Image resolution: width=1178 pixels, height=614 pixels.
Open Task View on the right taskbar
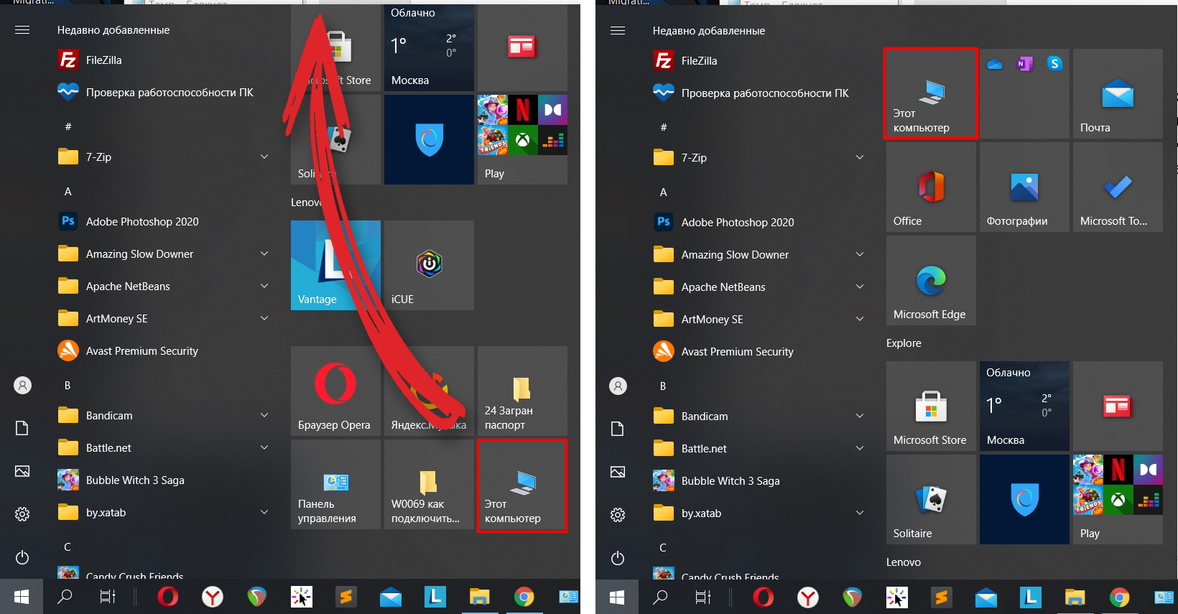(x=703, y=597)
